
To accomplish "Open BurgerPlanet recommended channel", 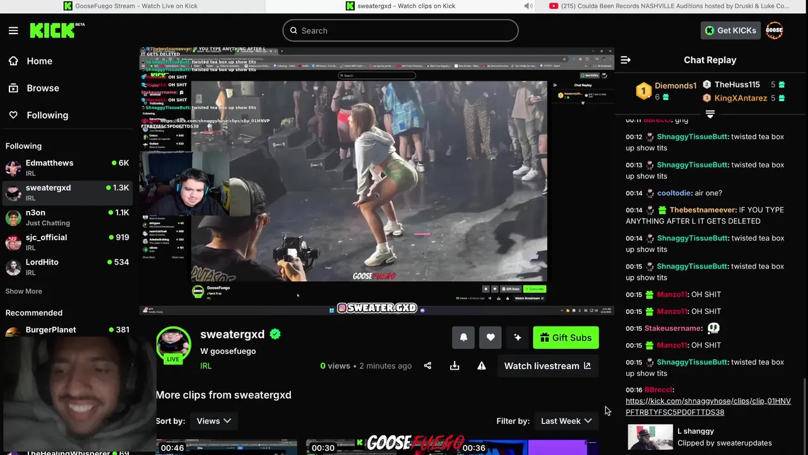I will [x=68, y=331].
